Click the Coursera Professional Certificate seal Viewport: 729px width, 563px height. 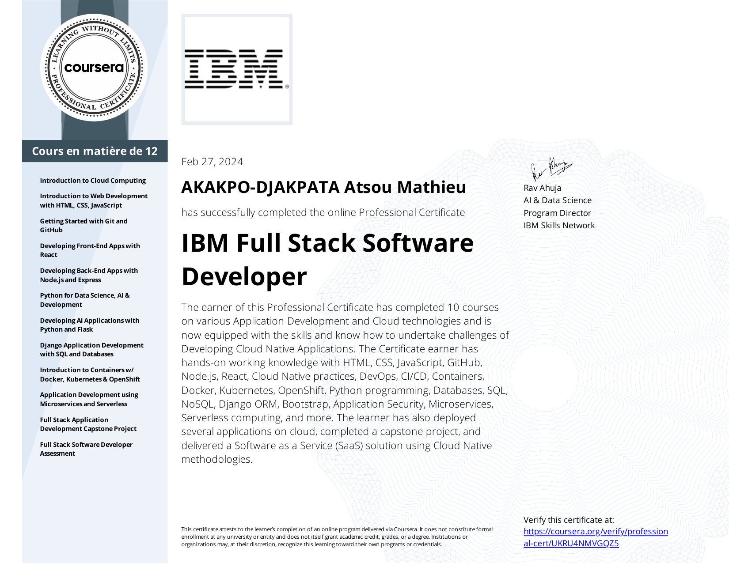point(94,68)
